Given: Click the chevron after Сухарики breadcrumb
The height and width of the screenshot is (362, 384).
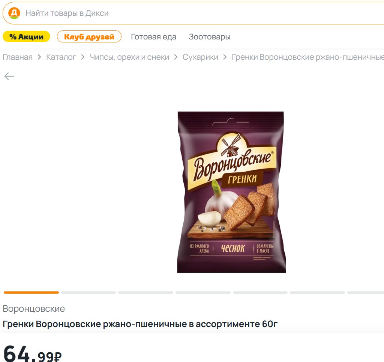Looking at the screenshot, I should (x=225, y=57).
